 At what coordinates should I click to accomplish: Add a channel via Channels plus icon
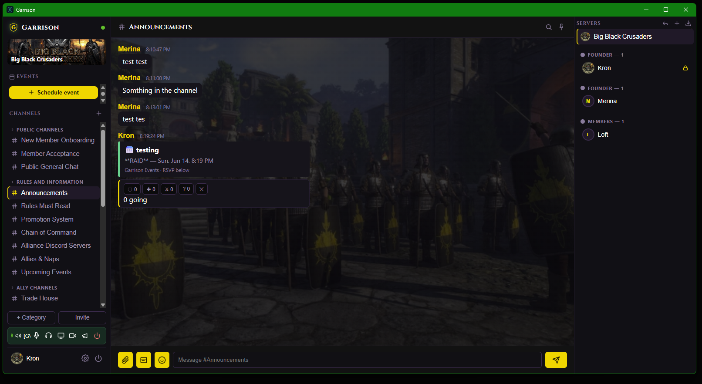[99, 113]
